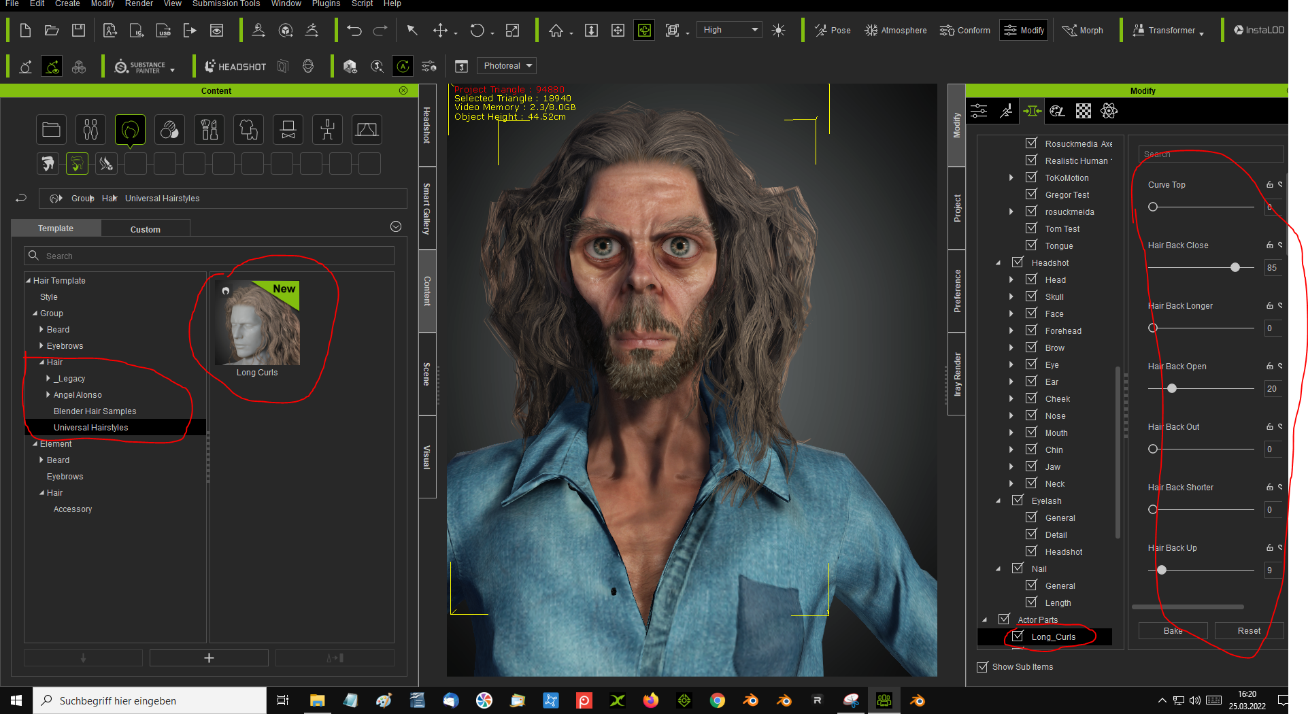Launch the Headshot plugin button

click(x=235, y=66)
